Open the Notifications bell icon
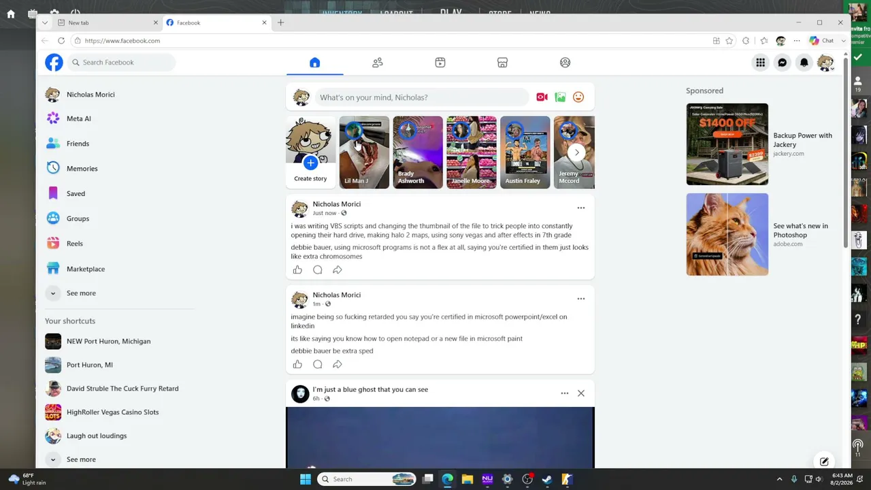Viewport: 871px width, 490px height. click(804, 63)
